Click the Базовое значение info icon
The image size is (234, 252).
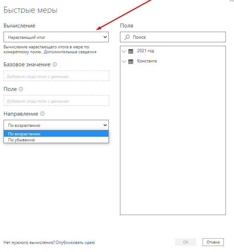55,64
